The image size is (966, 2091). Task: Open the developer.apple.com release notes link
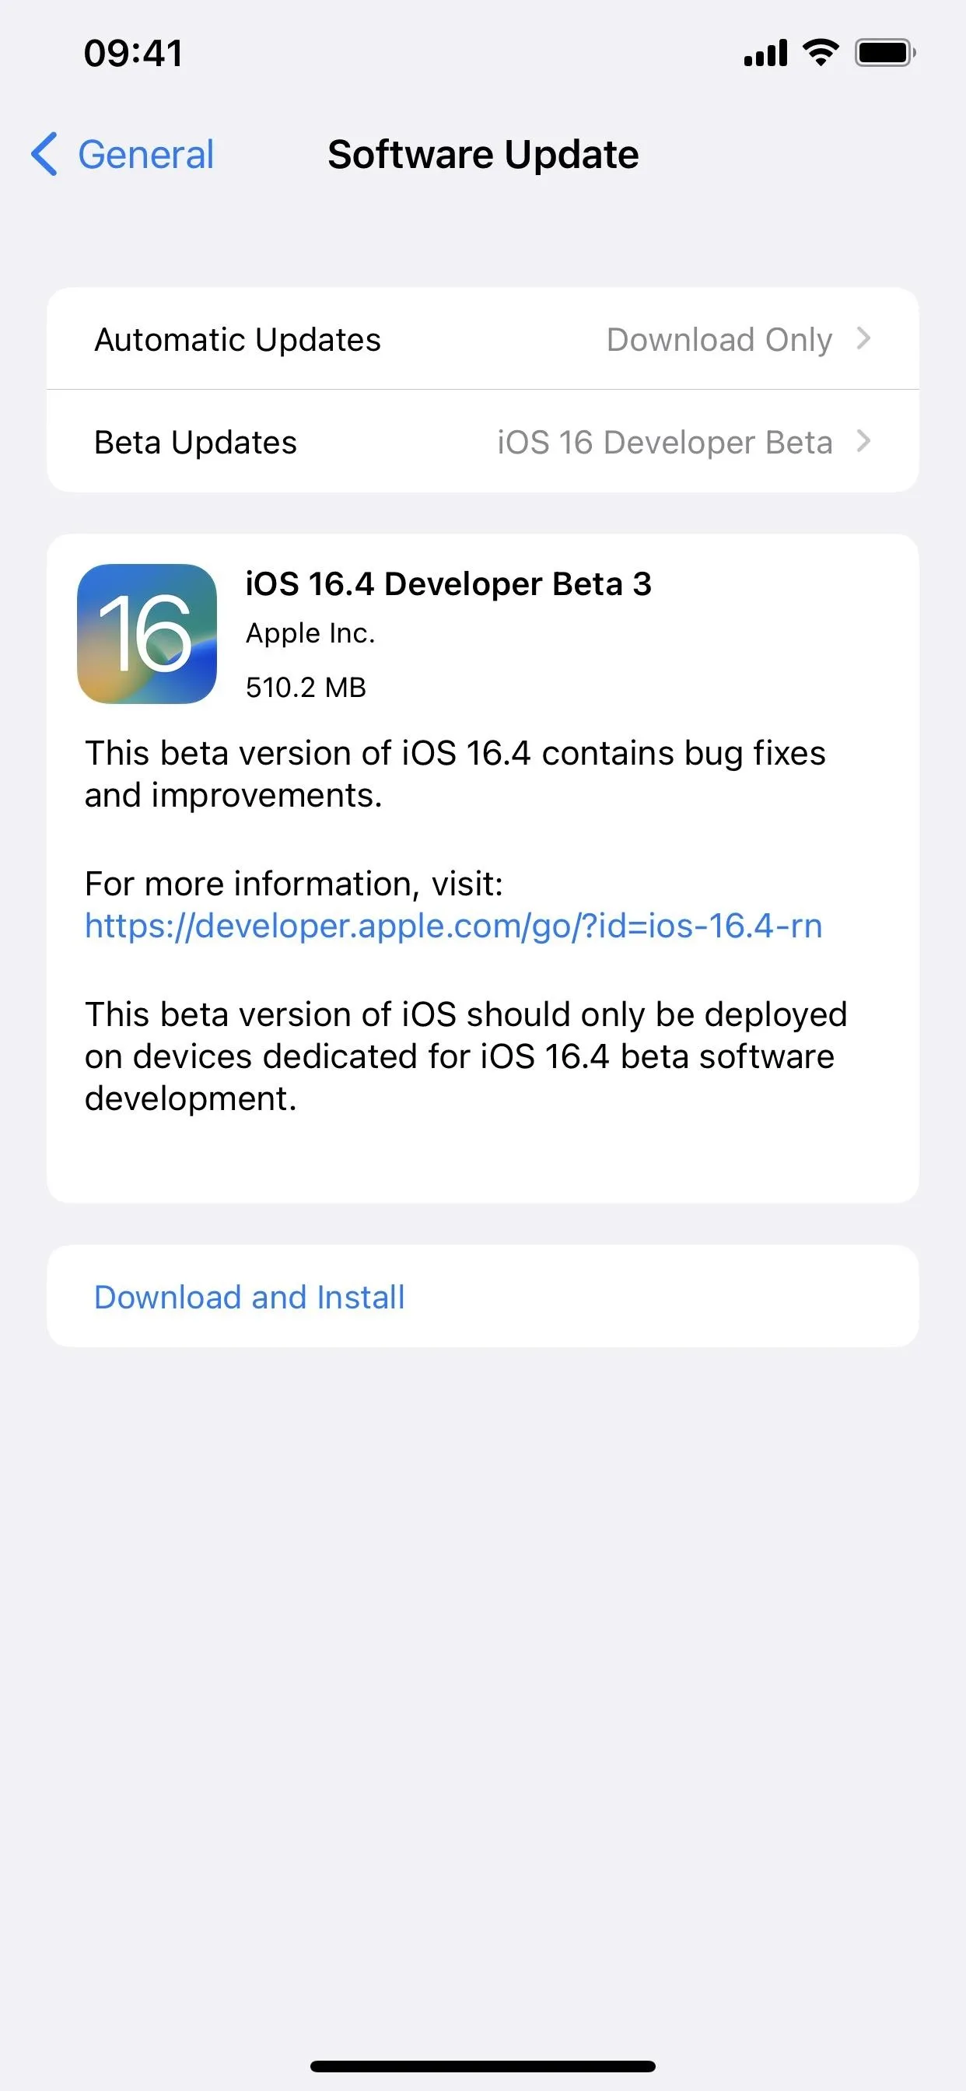pyautogui.click(x=453, y=926)
